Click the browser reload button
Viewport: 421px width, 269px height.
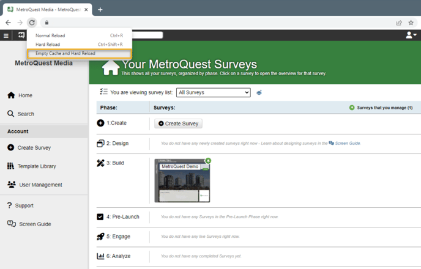pyautogui.click(x=32, y=23)
